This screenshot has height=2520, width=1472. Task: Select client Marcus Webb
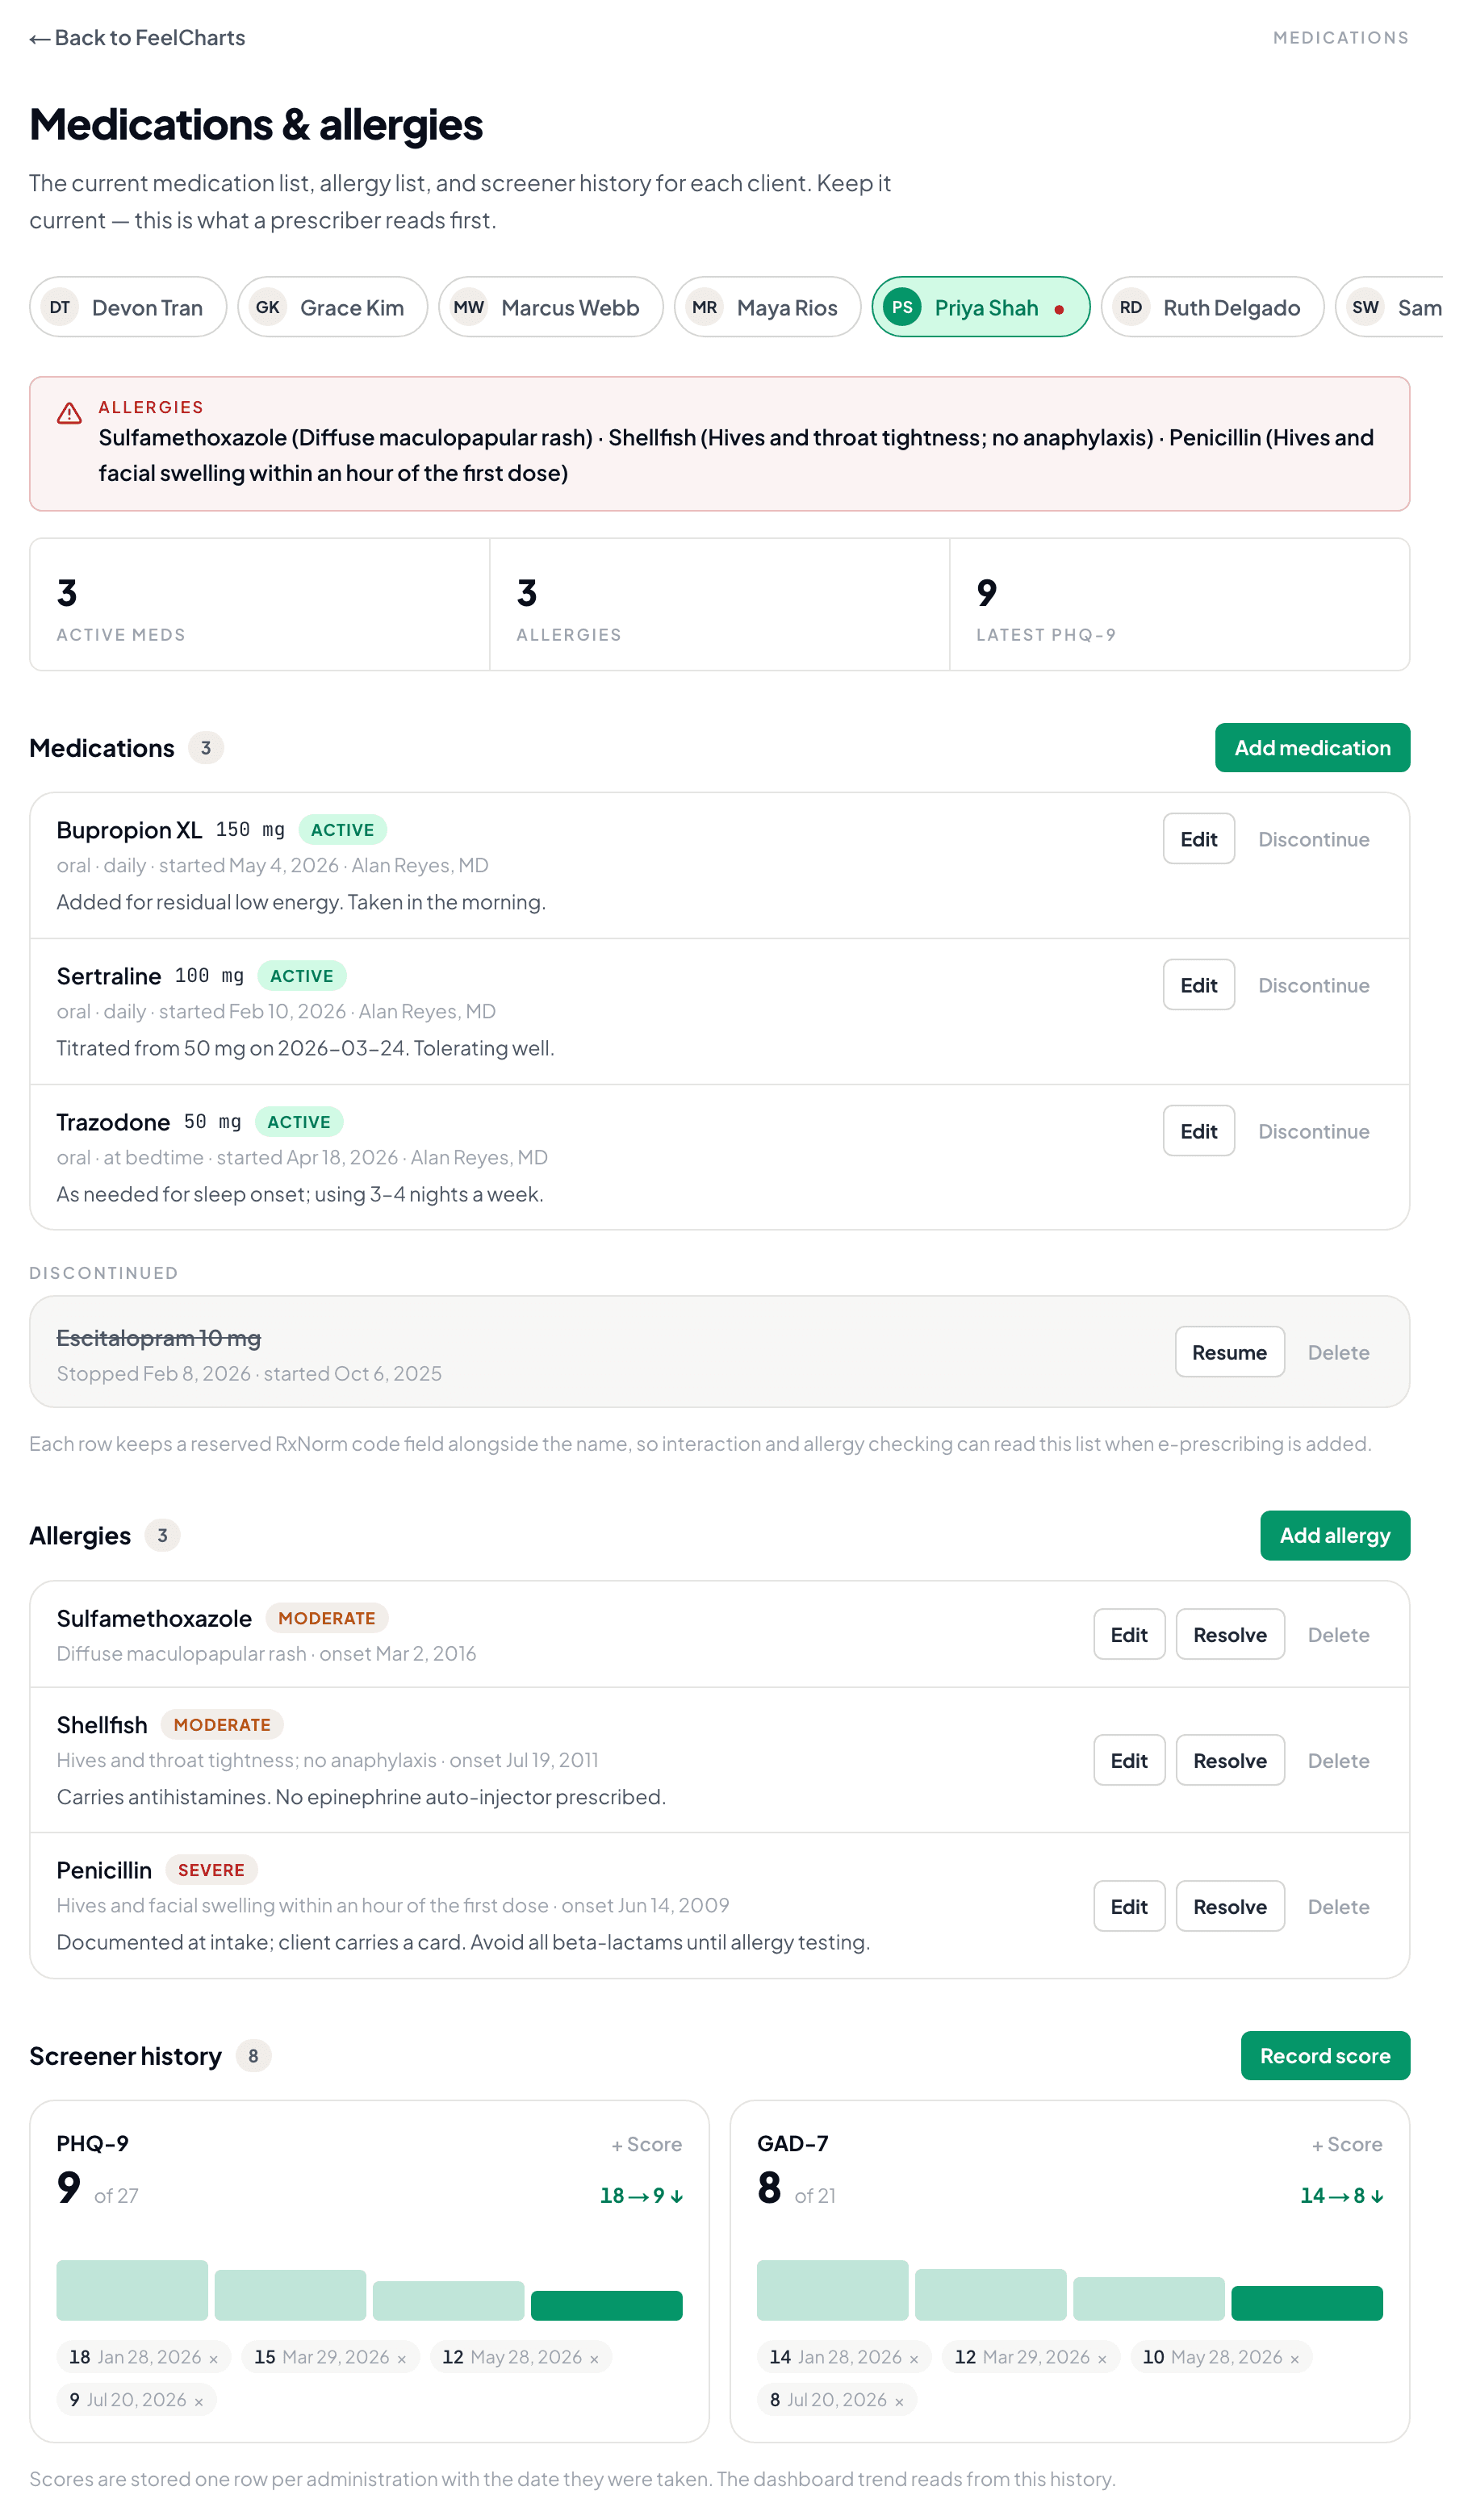point(551,307)
